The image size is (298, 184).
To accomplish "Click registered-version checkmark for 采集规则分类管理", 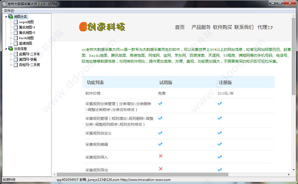I will 220,103.
